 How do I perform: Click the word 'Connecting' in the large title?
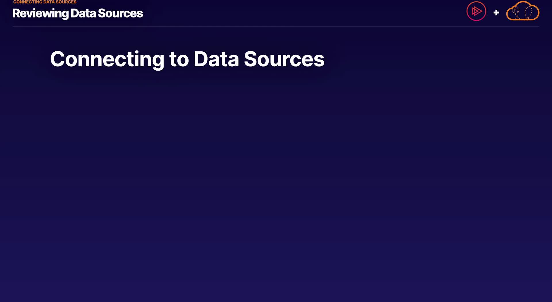coord(107,59)
